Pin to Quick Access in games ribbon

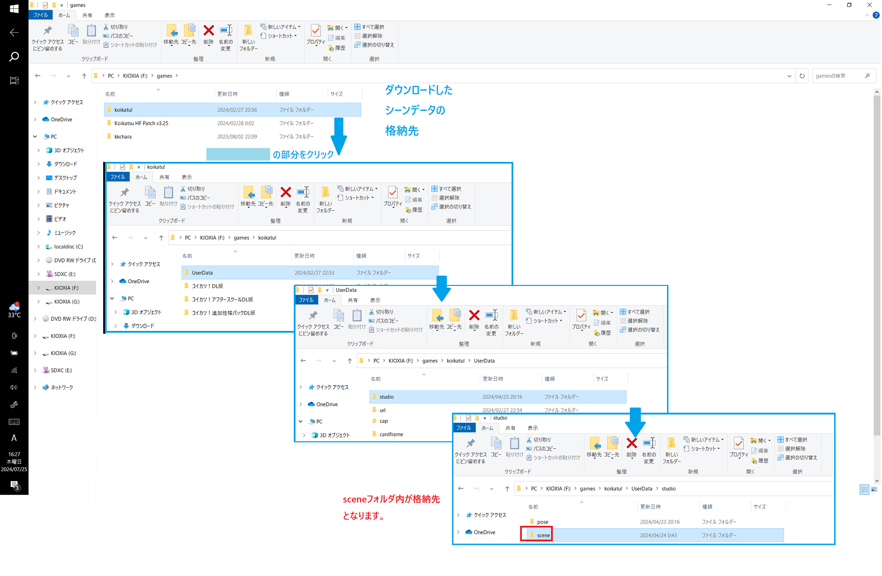point(47,38)
